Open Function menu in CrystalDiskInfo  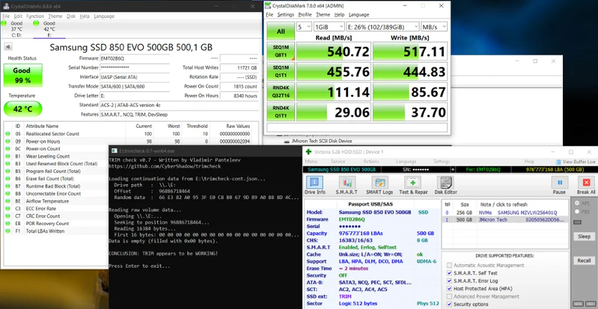click(x=35, y=16)
